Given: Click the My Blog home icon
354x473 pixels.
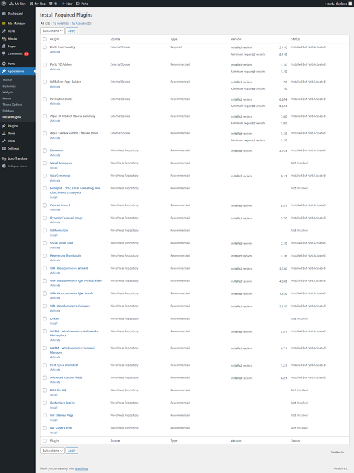Looking at the screenshot, I should 31,4.
